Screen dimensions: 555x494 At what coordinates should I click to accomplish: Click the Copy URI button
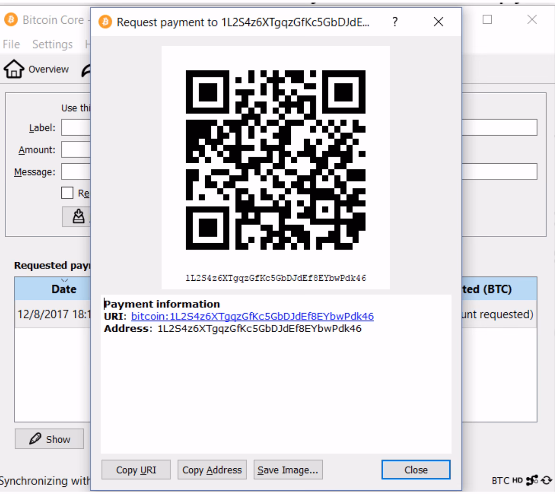(136, 470)
